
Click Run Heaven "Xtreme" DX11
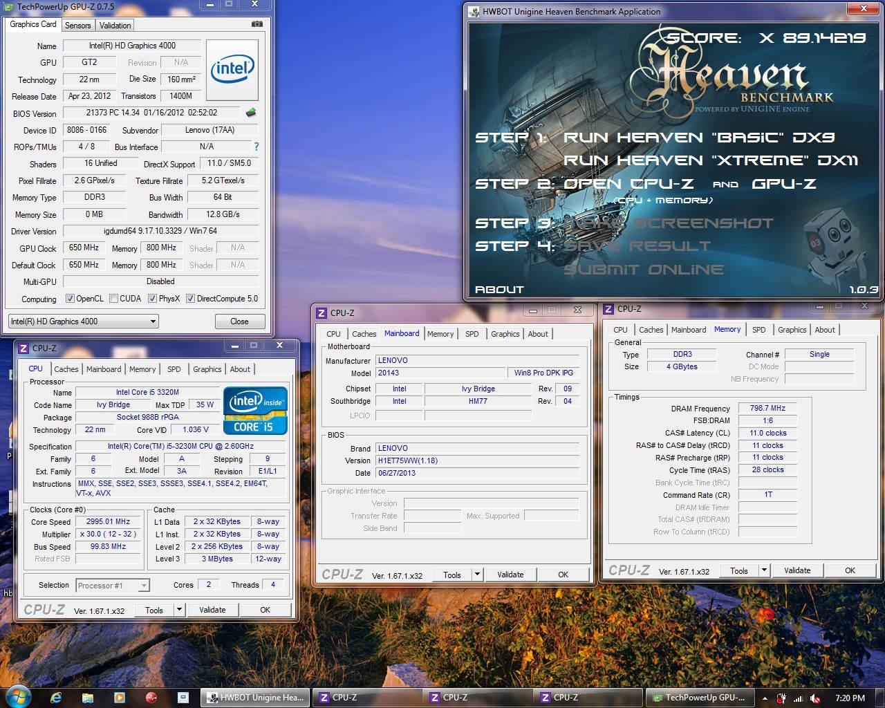click(711, 160)
